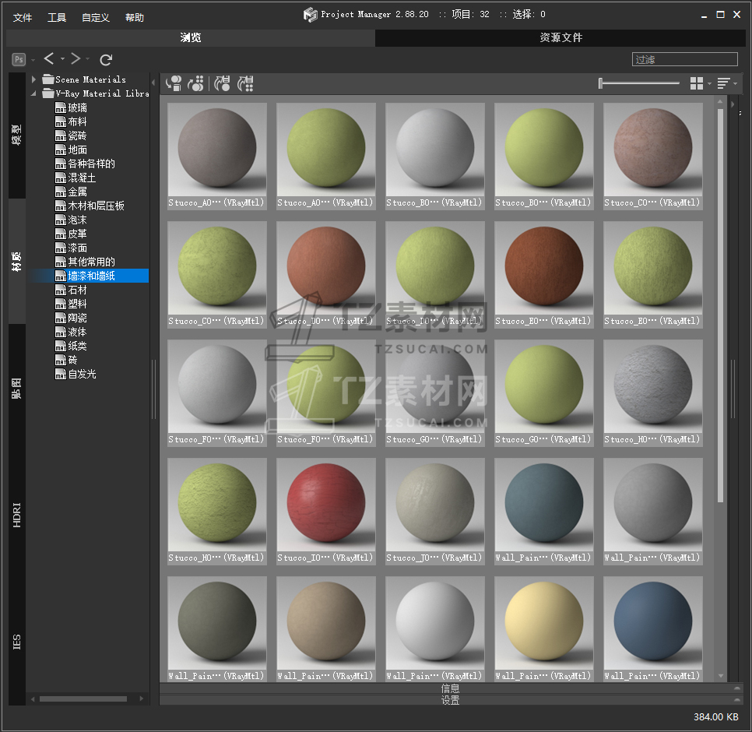Open the HDRI side tab
The height and width of the screenshot is (732, 752).
tap(17, 516)
